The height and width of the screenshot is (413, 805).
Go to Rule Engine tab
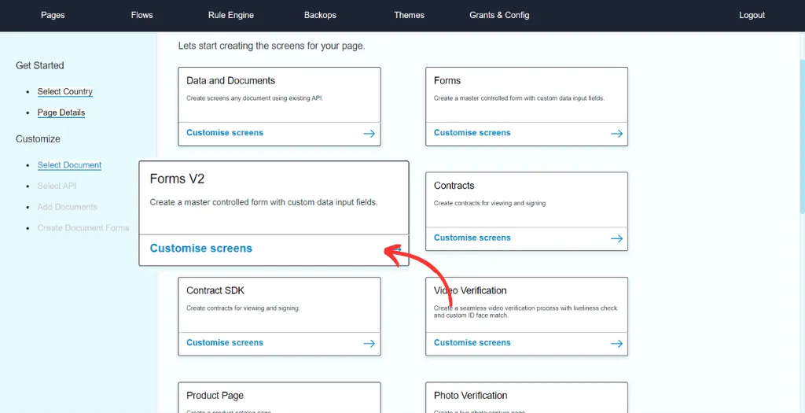[230, 15]
